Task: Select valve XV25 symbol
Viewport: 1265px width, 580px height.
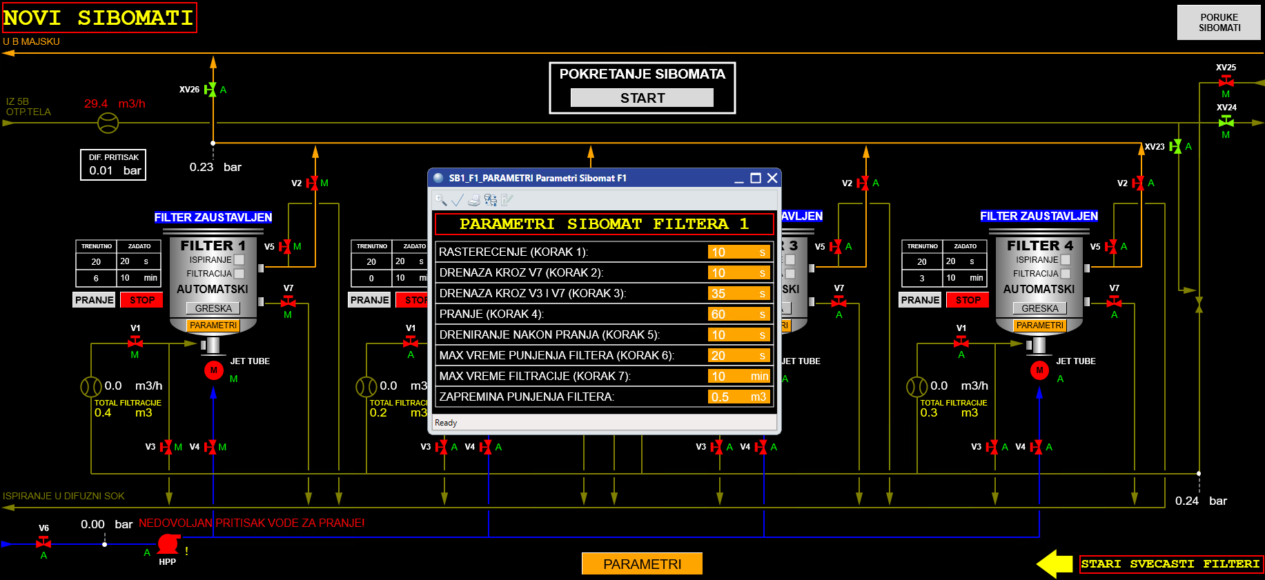Action: [1226, 81]
